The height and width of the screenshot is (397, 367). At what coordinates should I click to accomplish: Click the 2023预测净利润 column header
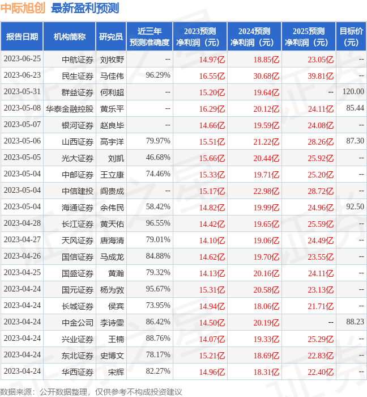200,36
